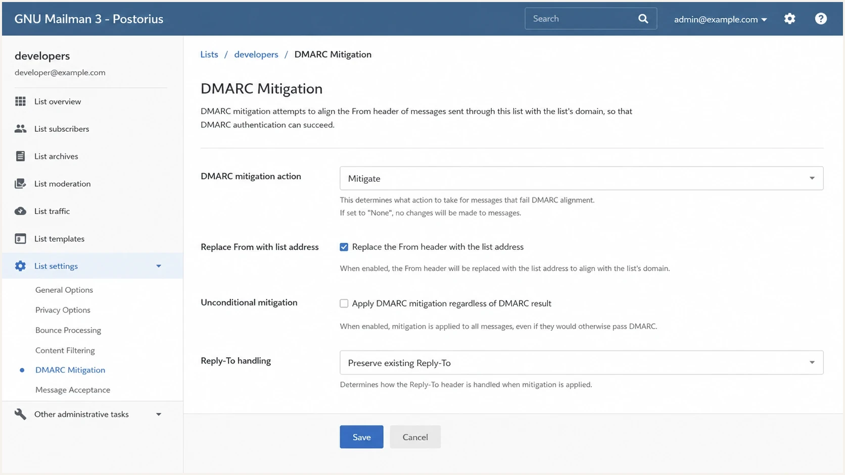Select List settings menu item
Viewport: 845px width, 475px height.
[92, 266]
